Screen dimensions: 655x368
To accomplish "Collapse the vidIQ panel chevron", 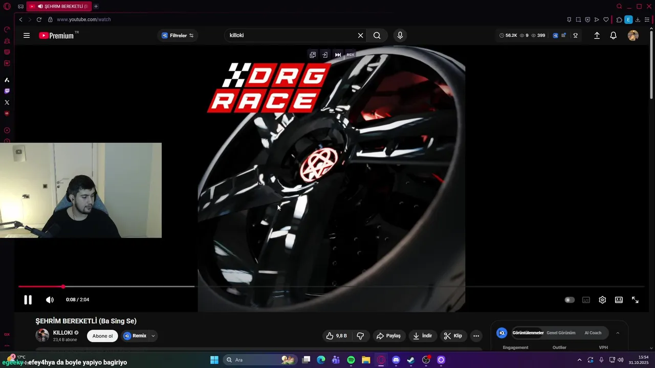I will [618, 333].
